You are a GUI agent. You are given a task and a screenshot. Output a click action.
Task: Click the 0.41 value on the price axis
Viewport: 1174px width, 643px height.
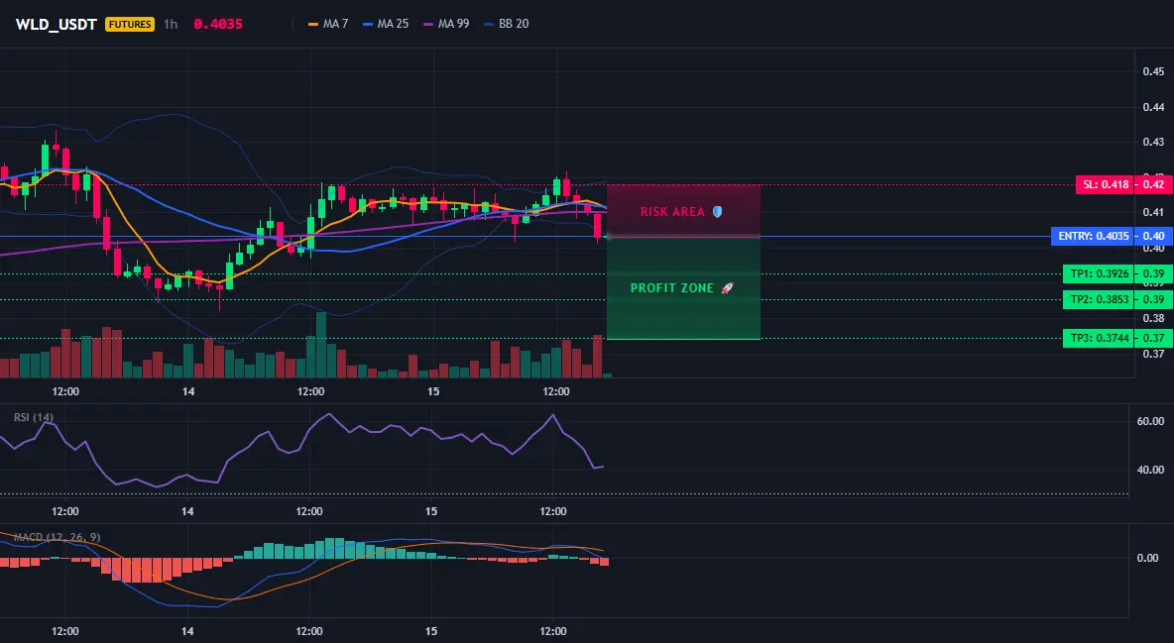tap(1153, 212)
